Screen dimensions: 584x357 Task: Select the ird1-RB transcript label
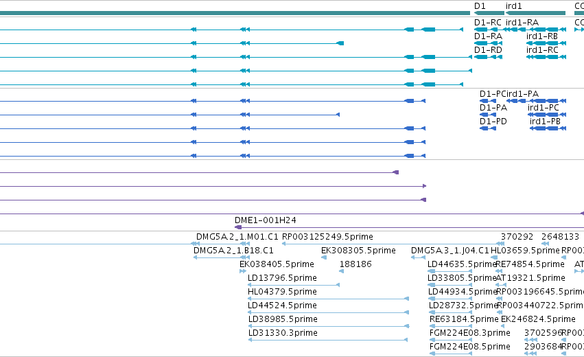coord(542,36)
